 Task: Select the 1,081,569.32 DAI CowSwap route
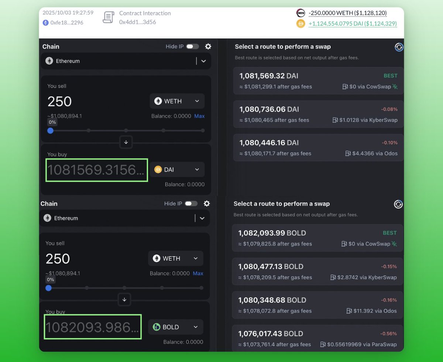pyautogui.click(x=319, y=81)
